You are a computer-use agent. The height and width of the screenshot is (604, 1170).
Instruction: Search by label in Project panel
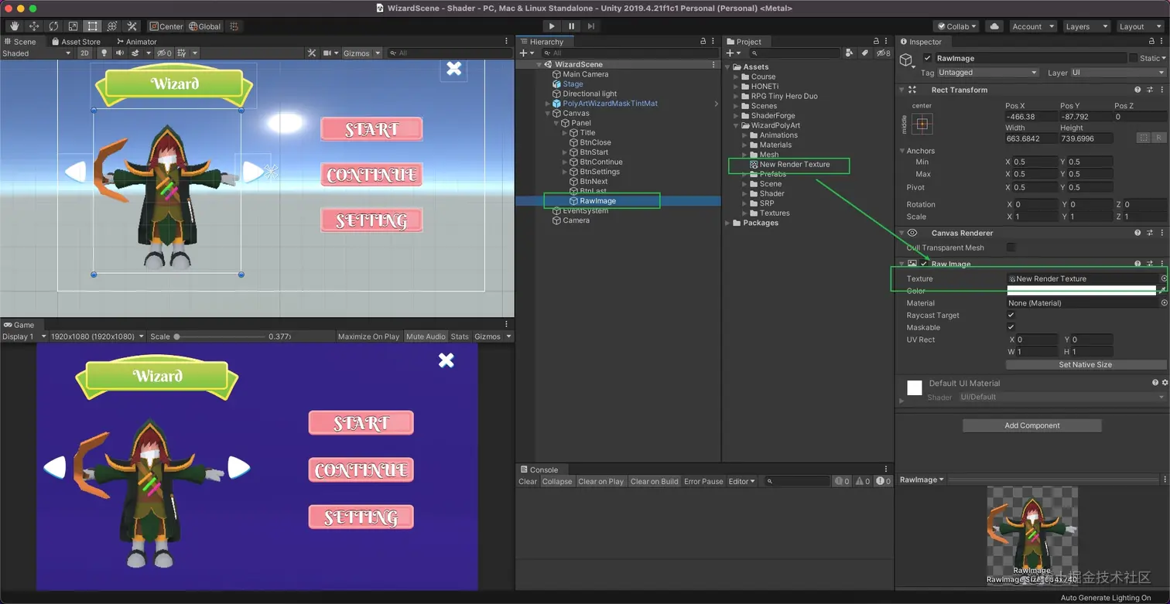pyautogui.click(x=865, y=53)
